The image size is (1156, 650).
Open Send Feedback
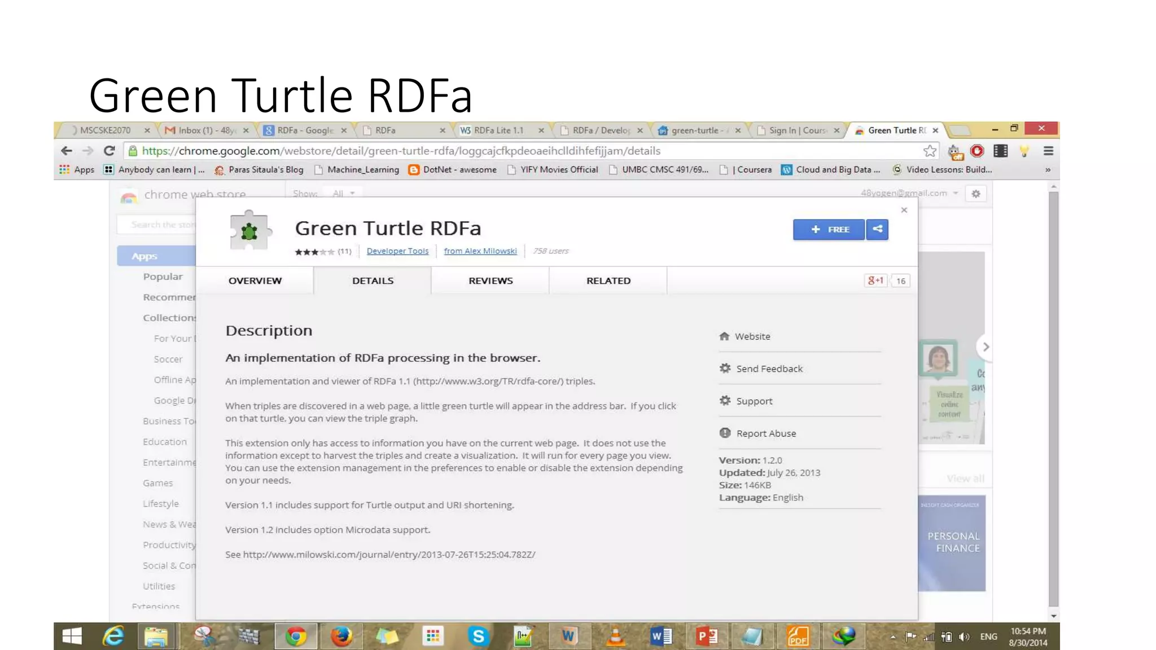(761, 368)
